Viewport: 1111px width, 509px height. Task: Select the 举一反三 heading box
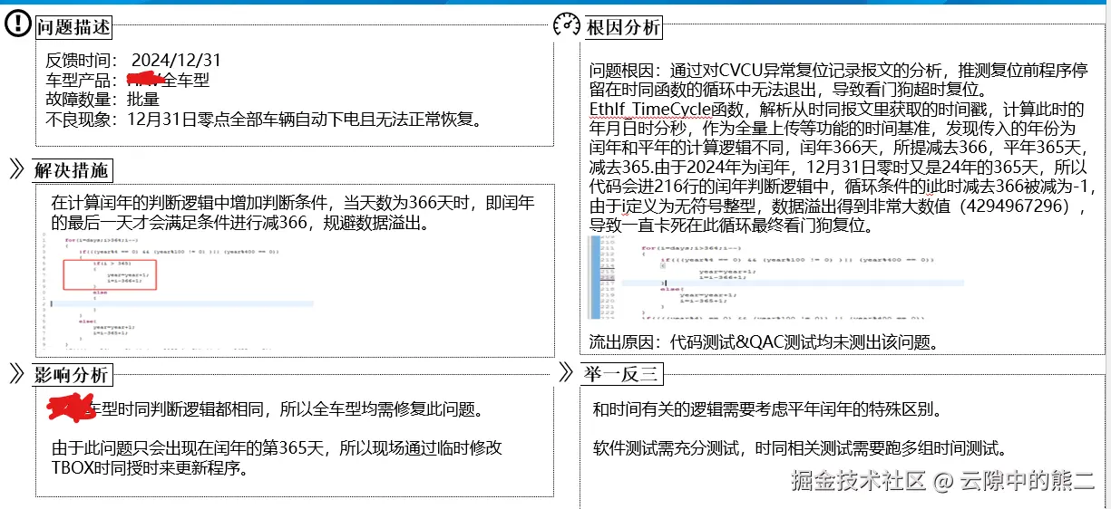click(x=622, y=374)
